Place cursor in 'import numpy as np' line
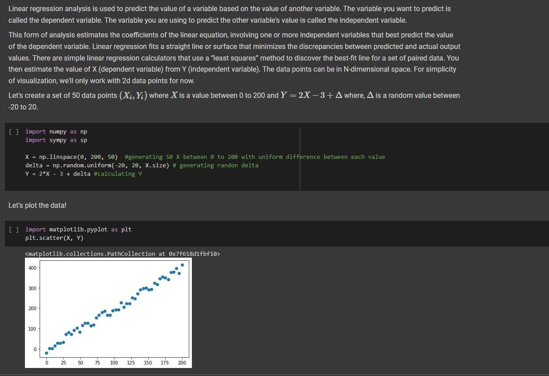 click(x=56, y=132)
